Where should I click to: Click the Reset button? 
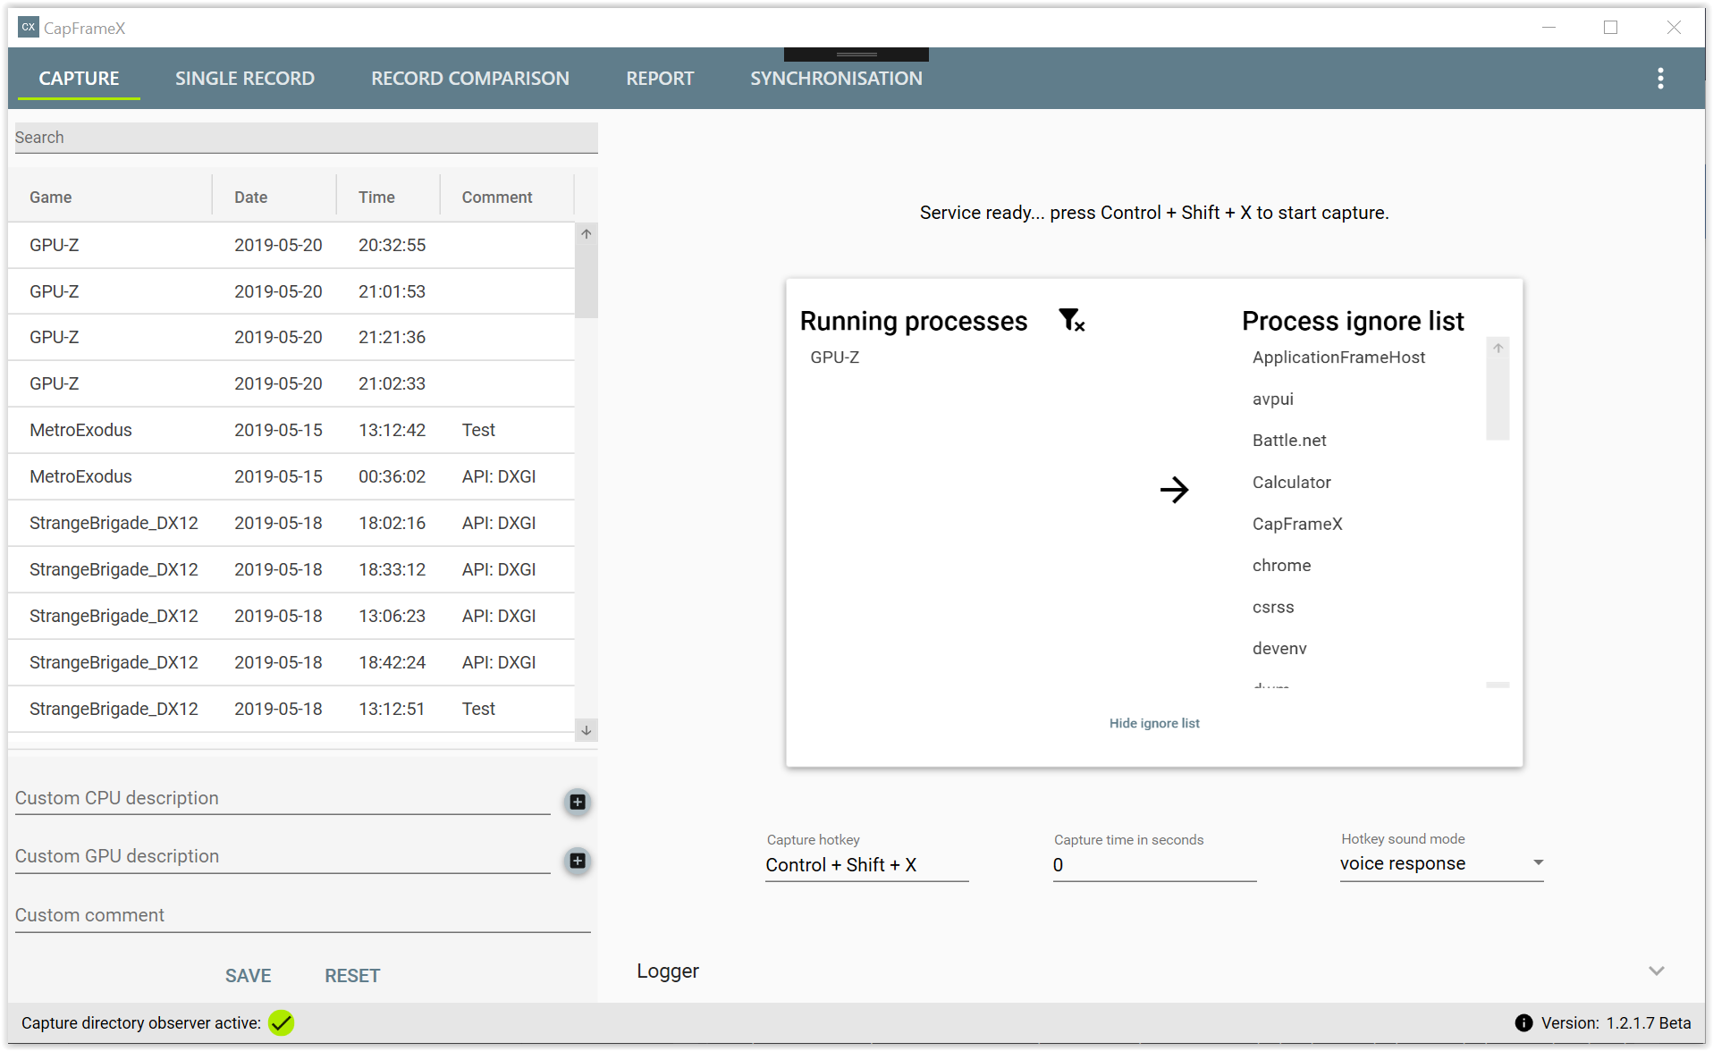pyautogui.click(x=352, y=976)
